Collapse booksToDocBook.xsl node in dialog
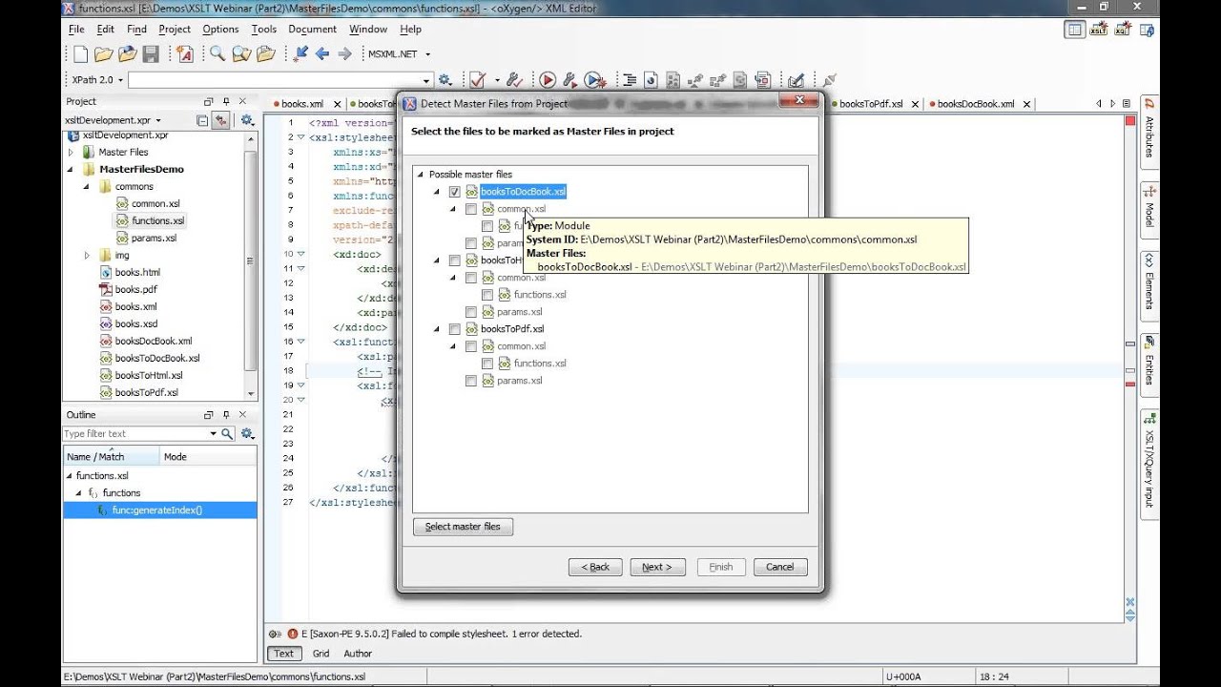The height and width of the screenshot is (687, 1221). click(437, 192)
